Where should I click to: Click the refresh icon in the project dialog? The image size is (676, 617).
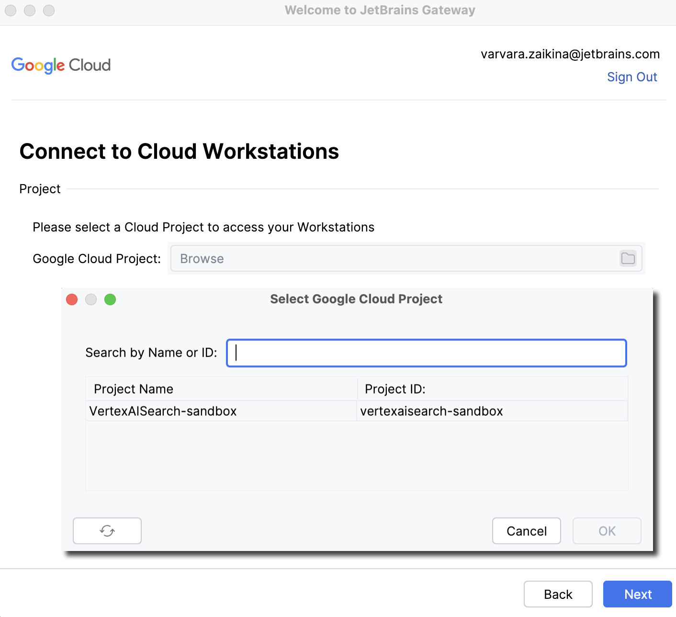coord(107,531)
